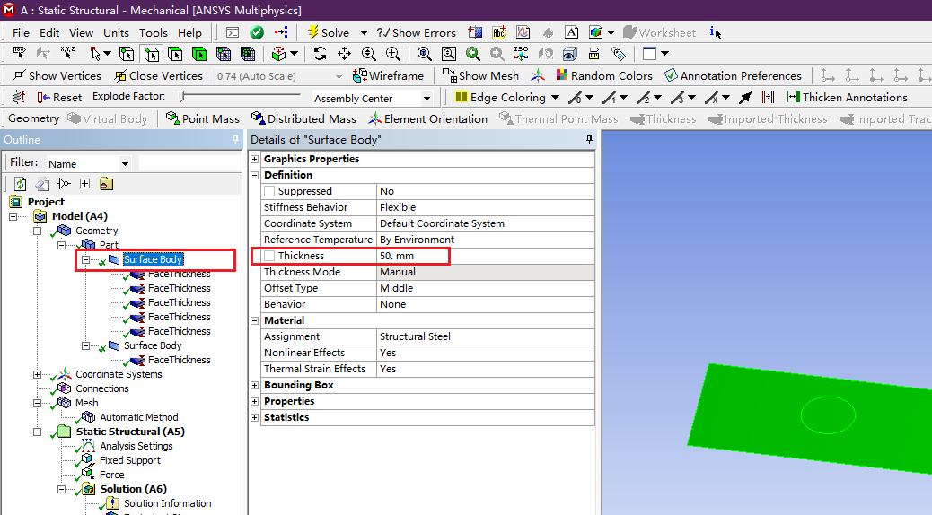Open the Filter Name dropdown
The height and width of the screenshot is (515, 932).
[x=125, y=164]
